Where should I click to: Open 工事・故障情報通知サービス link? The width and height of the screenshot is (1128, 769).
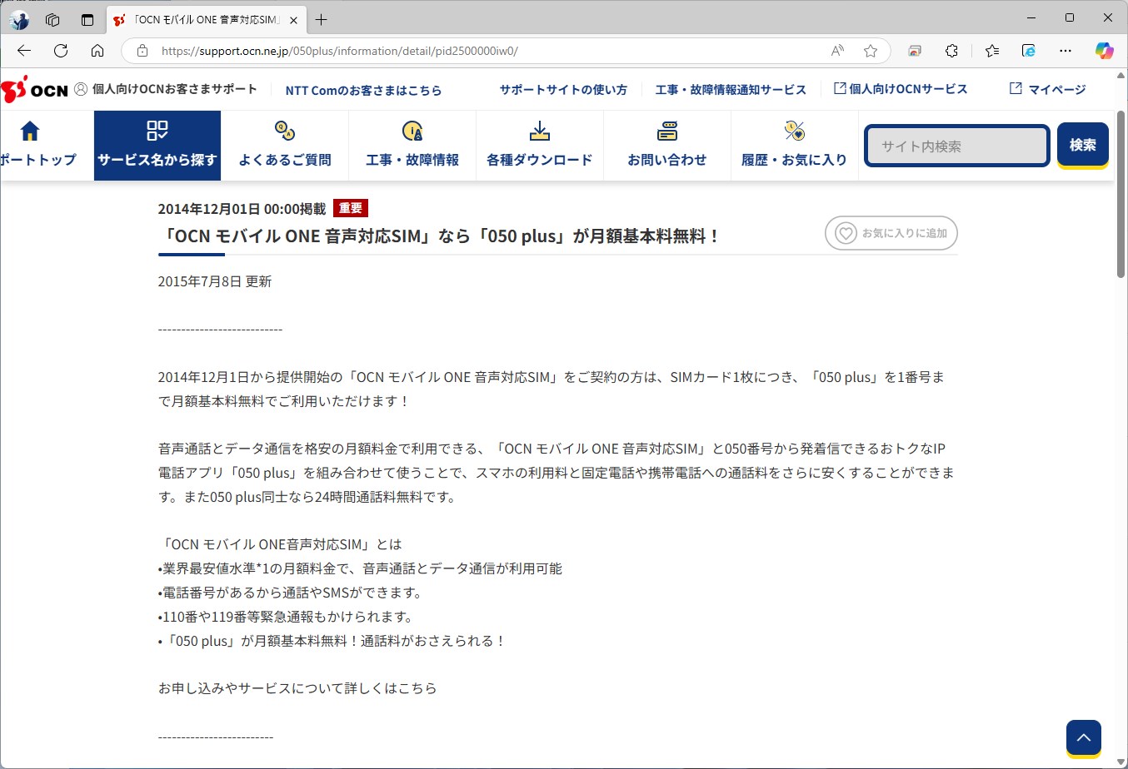731,89
